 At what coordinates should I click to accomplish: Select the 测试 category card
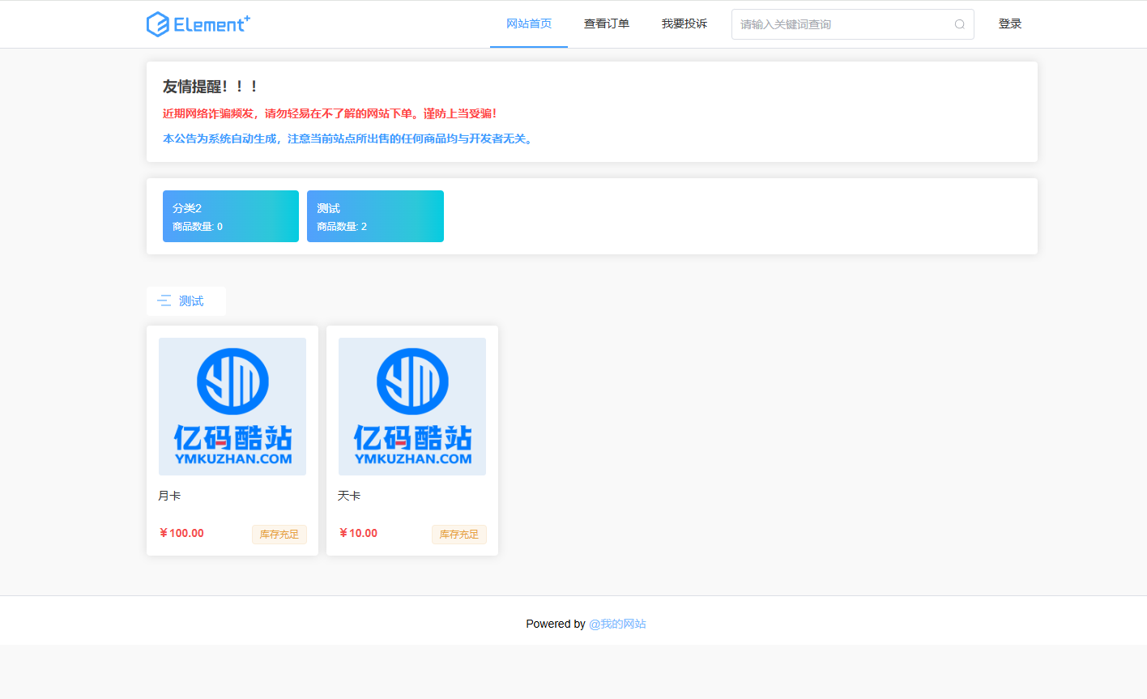[375, 216]
